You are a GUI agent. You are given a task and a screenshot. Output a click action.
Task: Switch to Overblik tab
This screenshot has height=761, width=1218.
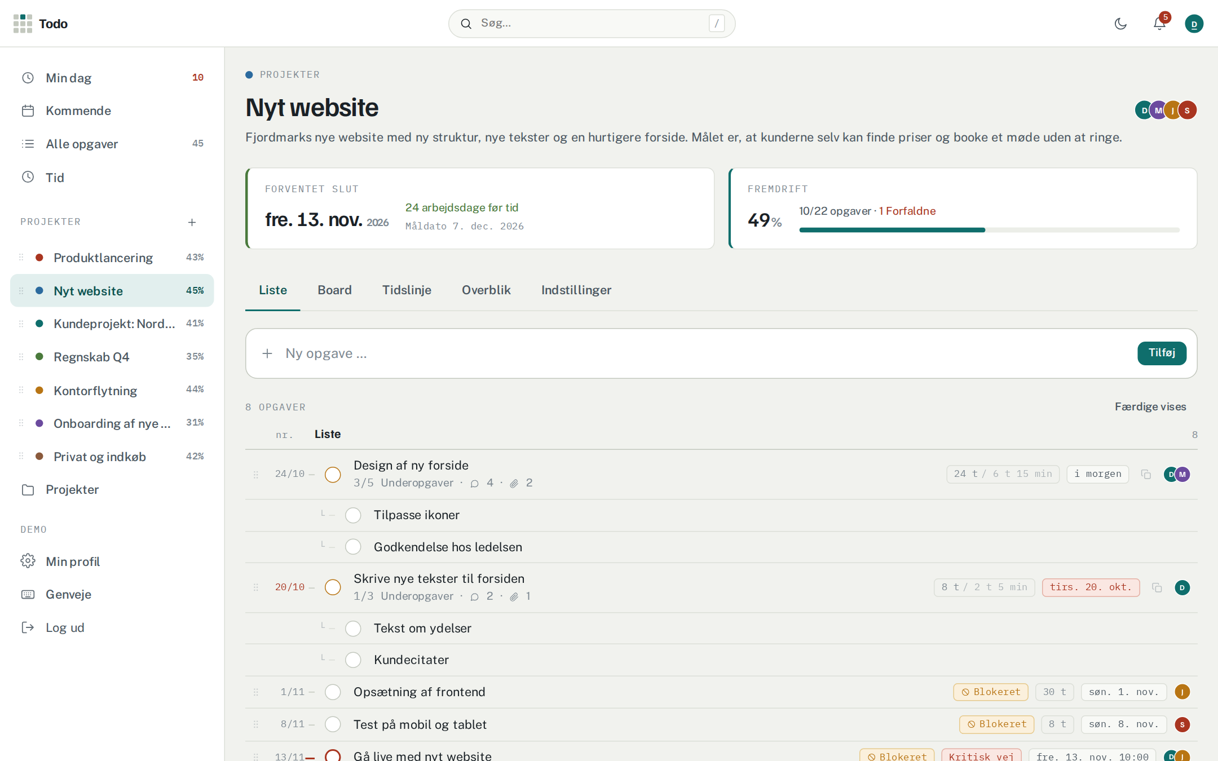pos(486,290)
